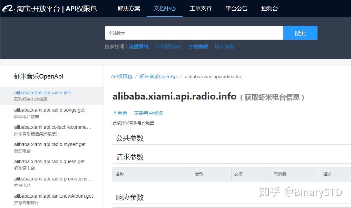Open the 工单支持 menu item
Screen dimensions: 351x208
coord(201,9)
